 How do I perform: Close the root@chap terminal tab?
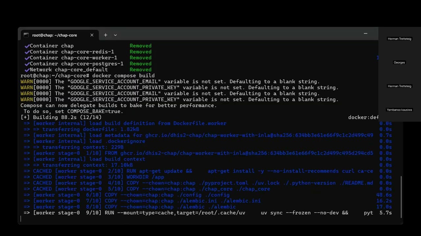click(x=92, y=35)
